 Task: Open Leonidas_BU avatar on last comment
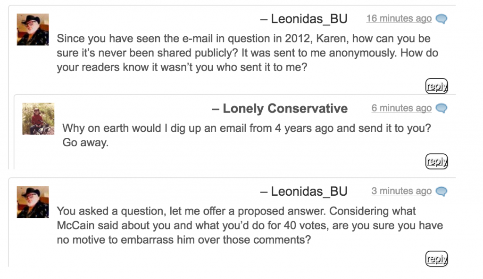click(x=33, y=202)
